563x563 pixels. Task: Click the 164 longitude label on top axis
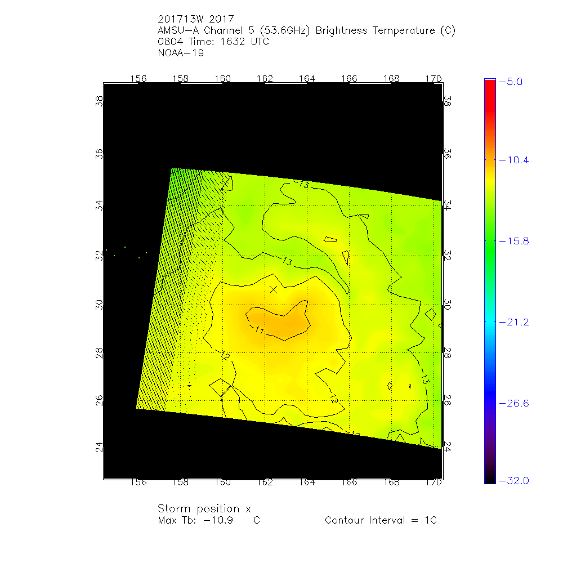pyautogui.click(x=307, y=79)
